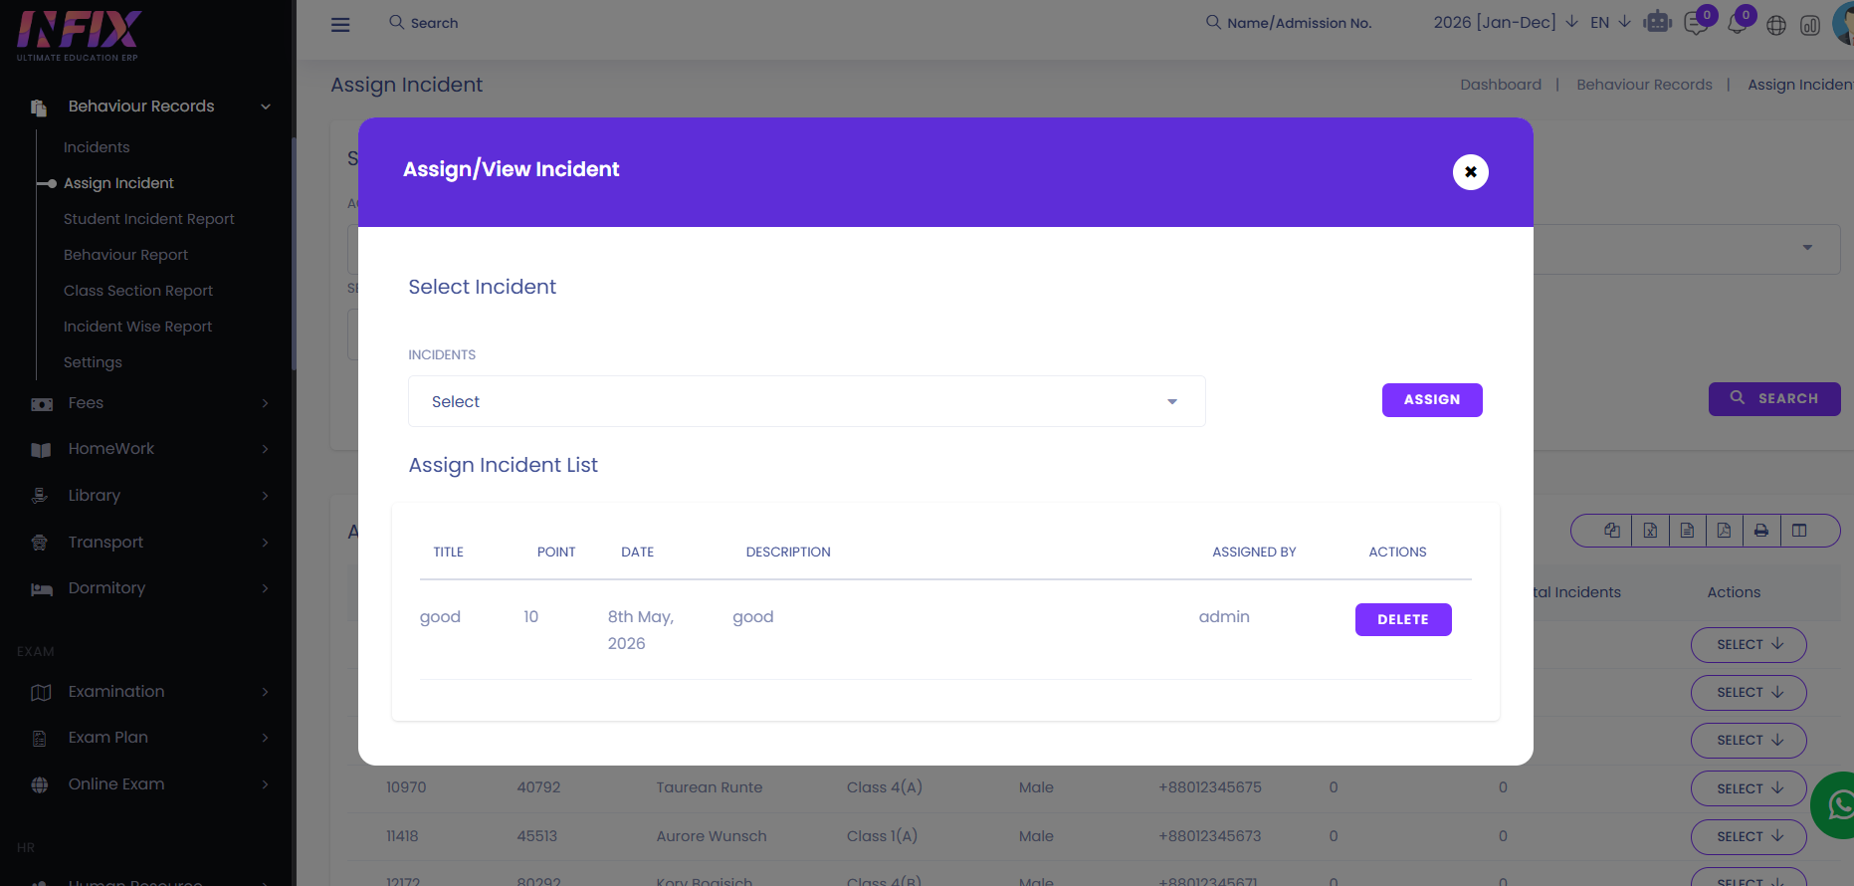Open the notifications bell icon
The image size is (1854, 886).
click(x=1737, y=24)
